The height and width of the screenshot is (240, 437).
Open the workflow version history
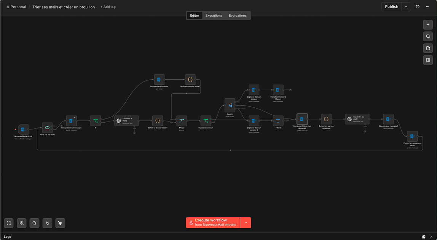(x=418, y=7)
